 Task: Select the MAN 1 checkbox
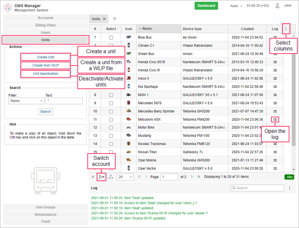click(111, 95)
